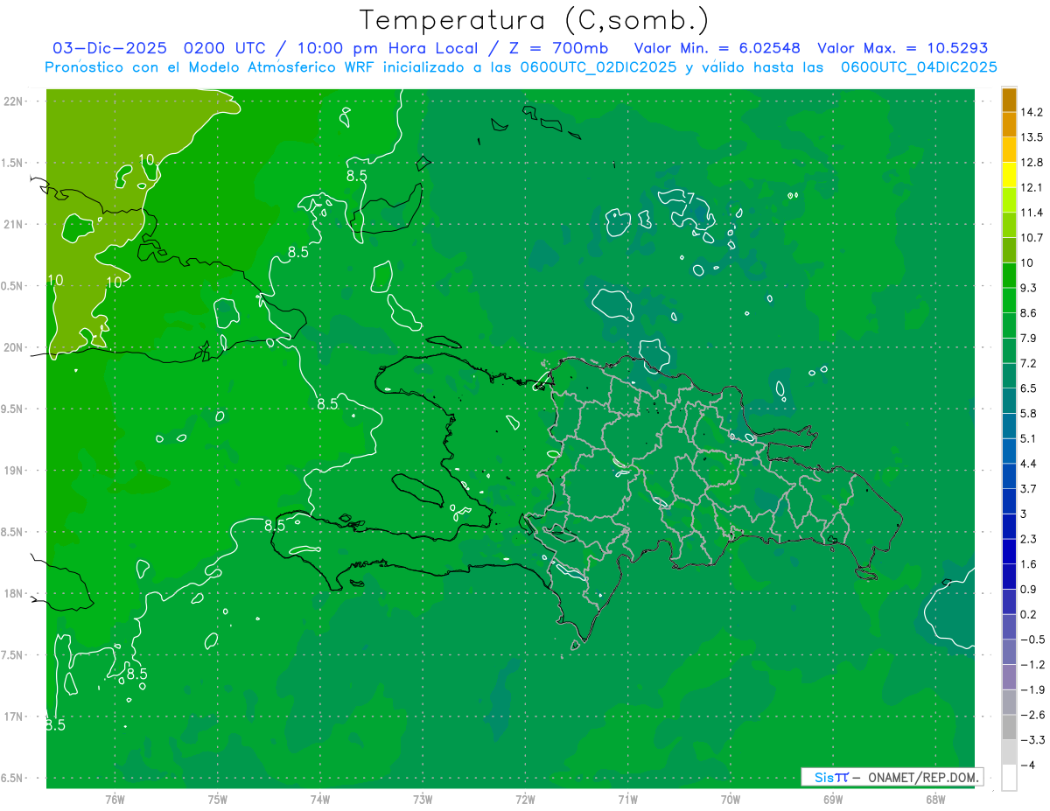Screen dimensions: 1050x811
Task: Click the Valor Max. = 10.5293 text
Action: coord(902,48)
